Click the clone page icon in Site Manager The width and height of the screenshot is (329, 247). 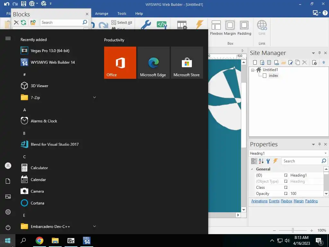click(x=298, y=62)
